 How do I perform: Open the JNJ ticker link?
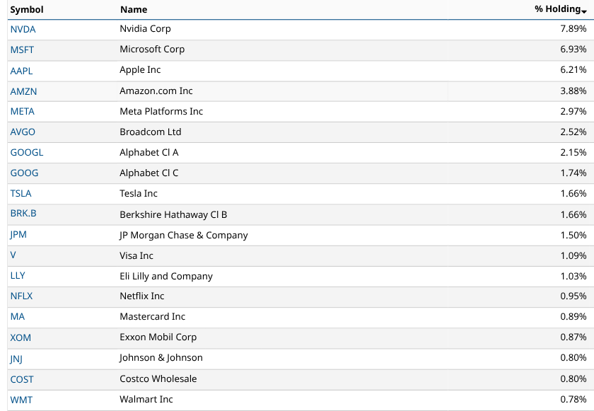[x=16, y=359]
